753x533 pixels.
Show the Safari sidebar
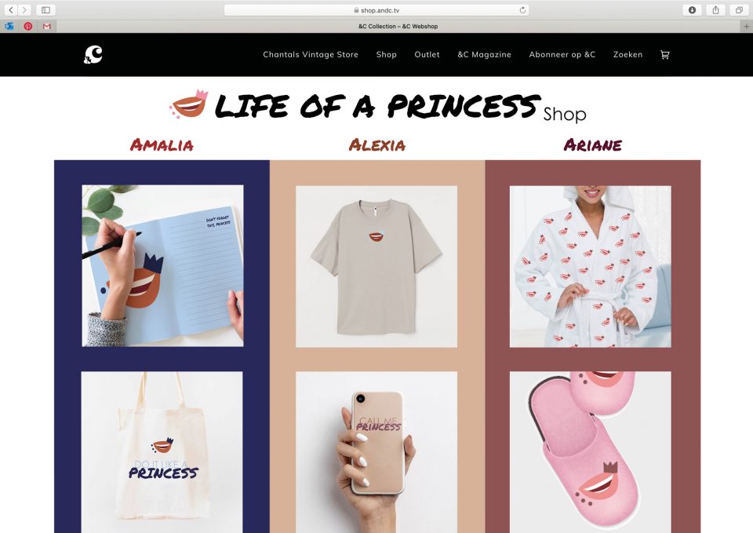45,9
